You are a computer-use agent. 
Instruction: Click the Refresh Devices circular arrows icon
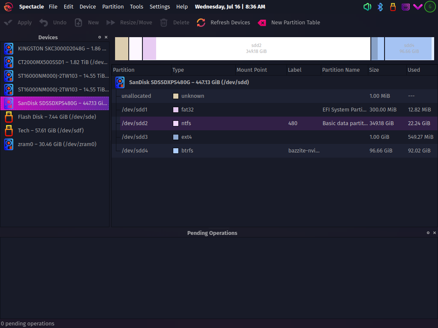201,23
